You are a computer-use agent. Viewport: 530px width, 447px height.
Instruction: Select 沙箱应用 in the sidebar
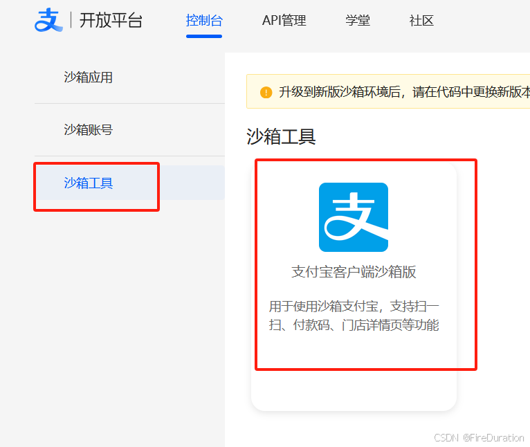pos(89,77)
